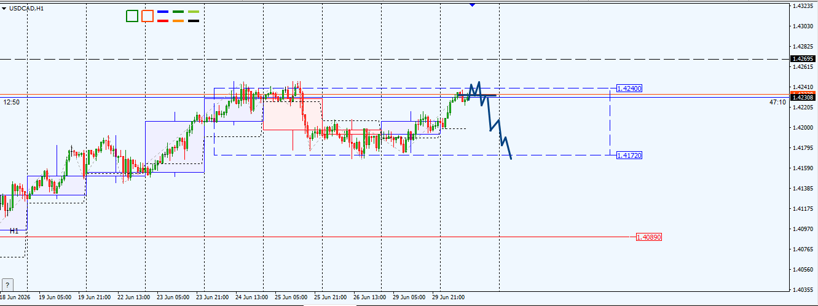The image size is (818, 306).
Task: Click the orange square drawing button
Action: coord(147,16)
